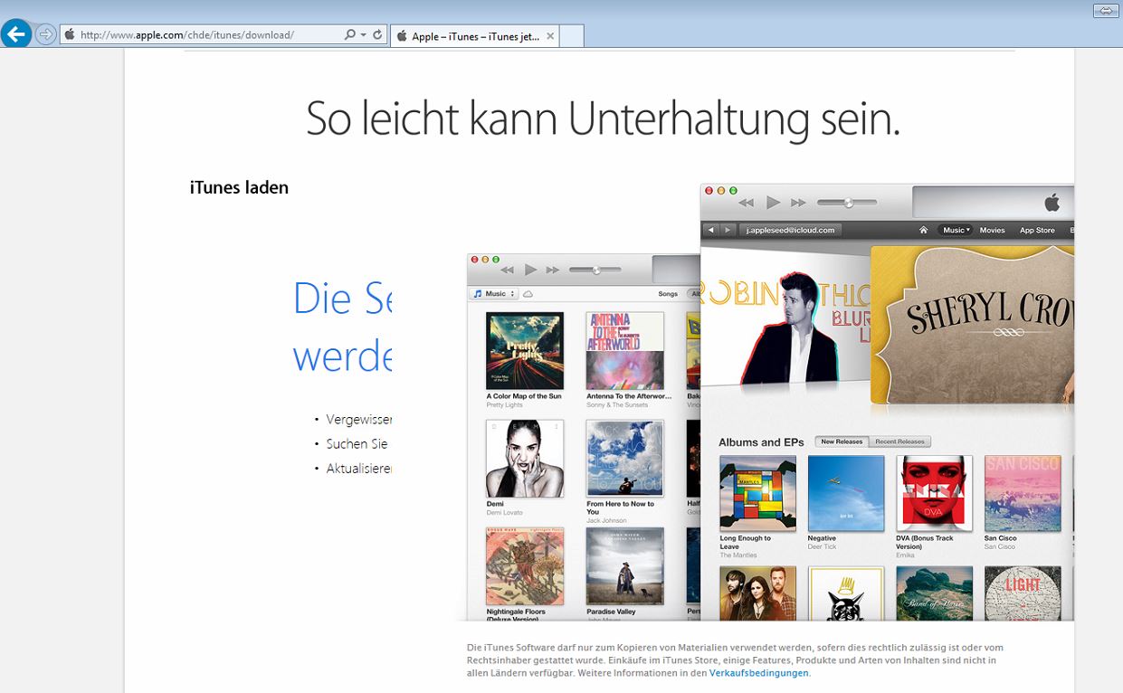
Task: Click green zoom dot on iTunes library window
Action: [496, 260]
